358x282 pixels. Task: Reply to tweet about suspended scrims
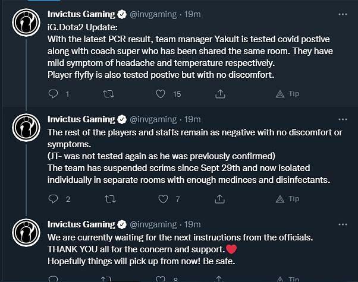pos(53,199)
